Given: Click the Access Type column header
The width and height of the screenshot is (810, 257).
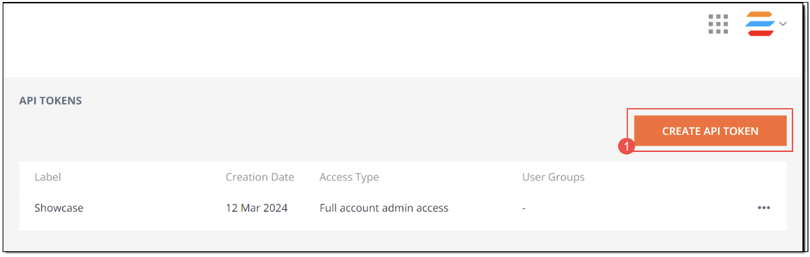Looking at the screenshot, I should (349, 177).
